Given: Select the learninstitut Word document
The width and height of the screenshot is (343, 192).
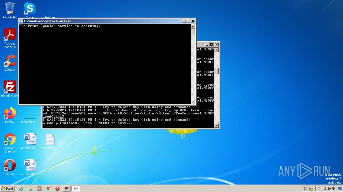Looking at the screenshot, I should tap(30, 167).
